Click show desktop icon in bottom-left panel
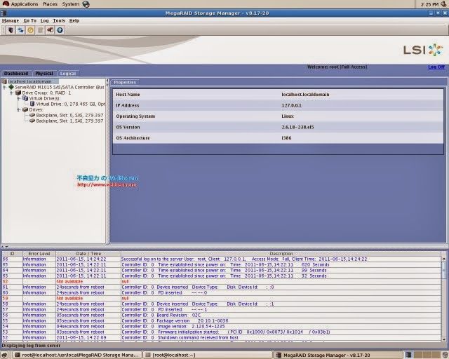The image size is (449, 359). coord(4,355)
